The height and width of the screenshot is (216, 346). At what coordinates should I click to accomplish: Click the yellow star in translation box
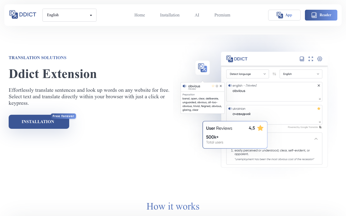319,109
